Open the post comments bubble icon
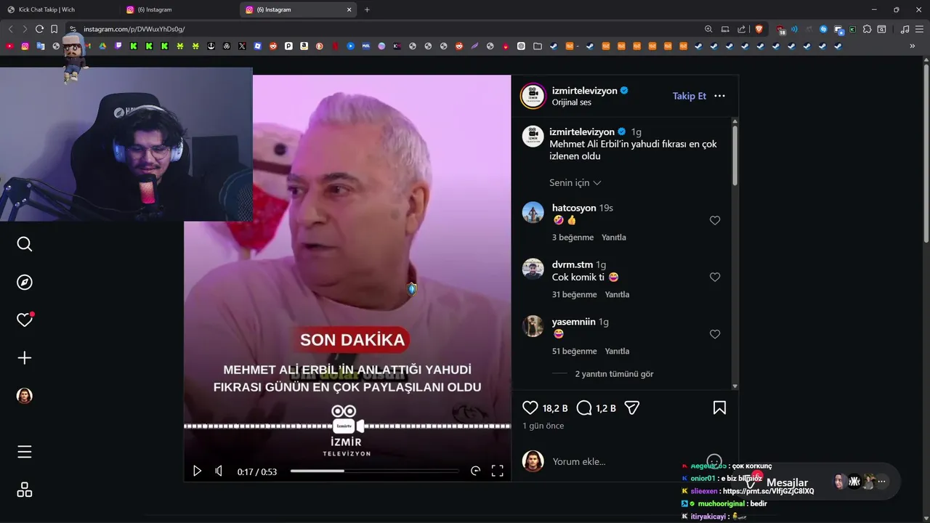This screenshot has width=930, height=523. point(584,408)
